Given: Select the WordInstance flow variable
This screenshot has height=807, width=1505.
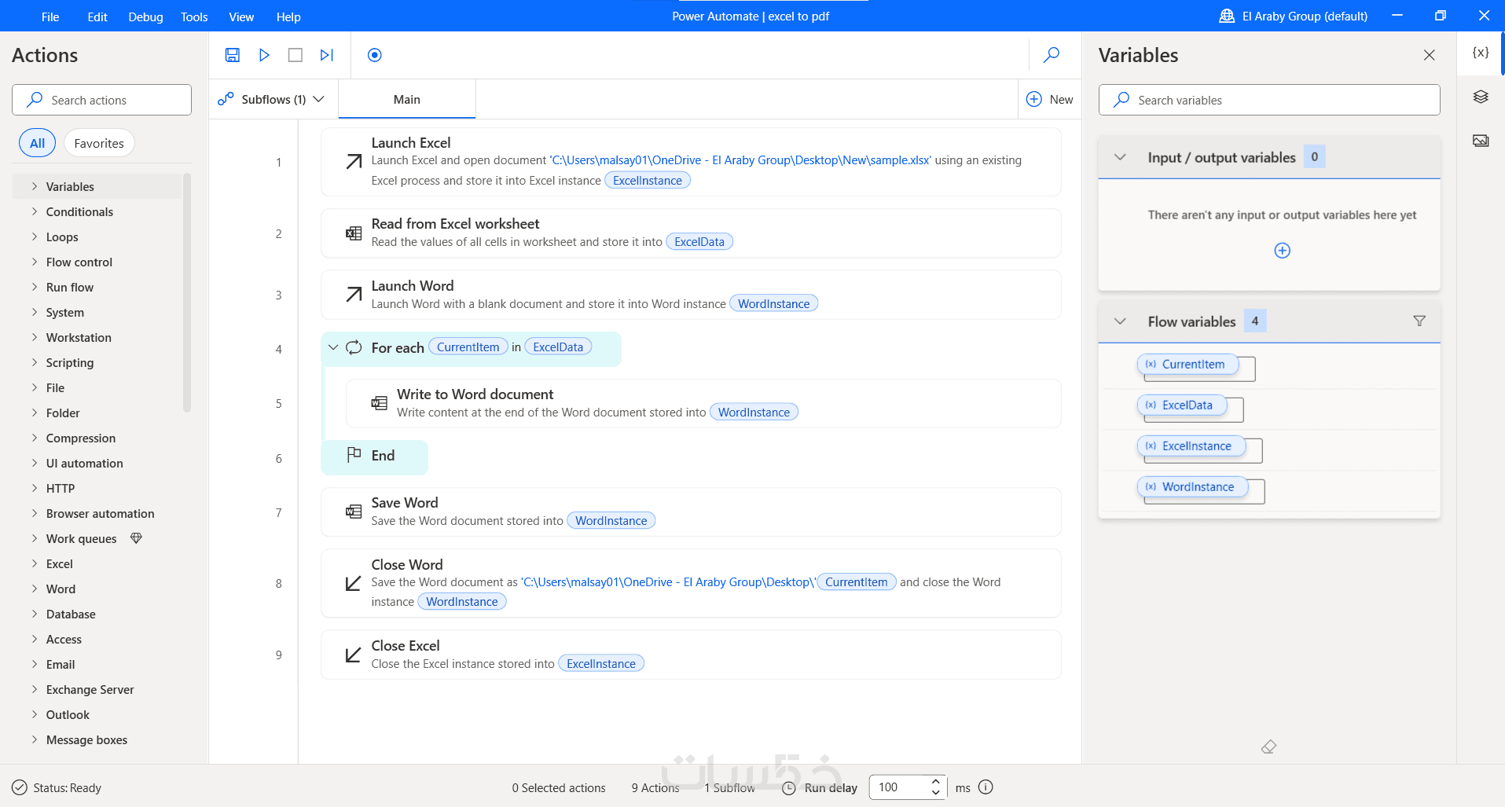Looking at the screenshot, I should point(1191,487).
